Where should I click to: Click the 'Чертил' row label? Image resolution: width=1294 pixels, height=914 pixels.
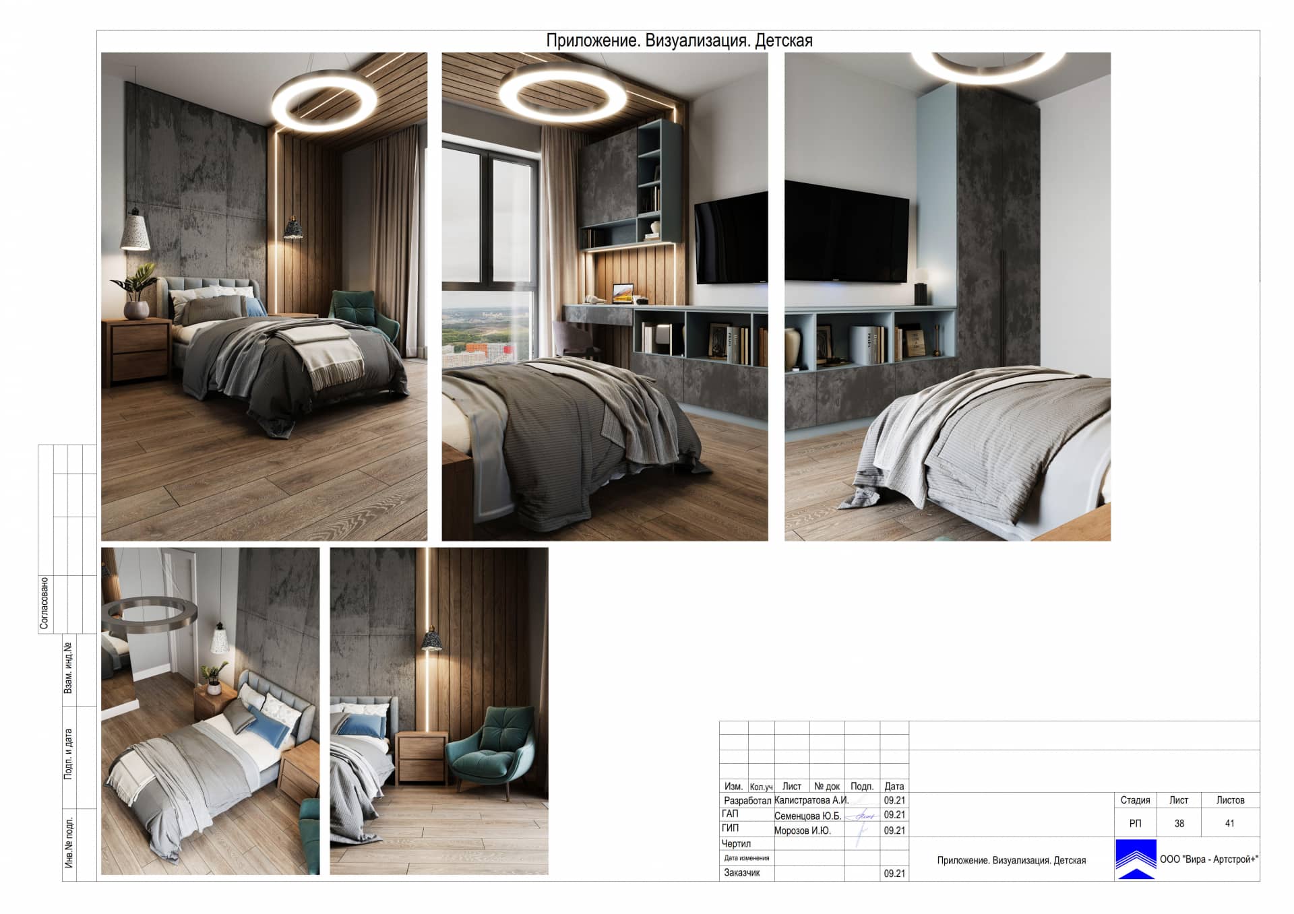click(736, 843)
